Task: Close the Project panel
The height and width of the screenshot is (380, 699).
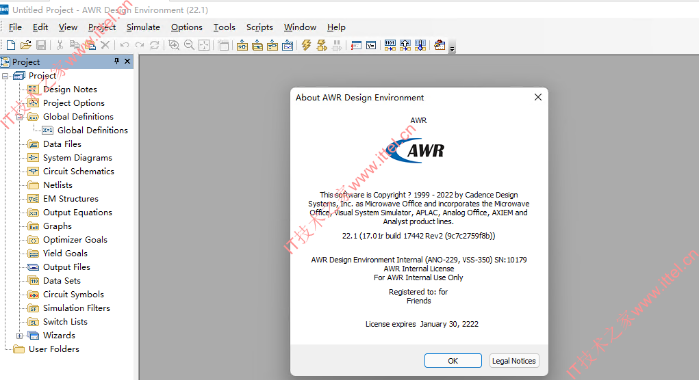Action: coord(127,61)
